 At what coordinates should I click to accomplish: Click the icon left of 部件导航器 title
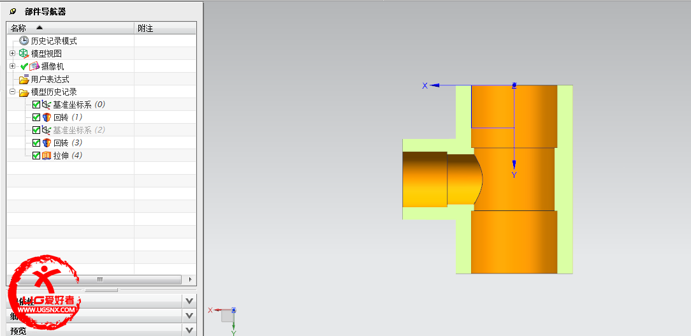[12, 11]
